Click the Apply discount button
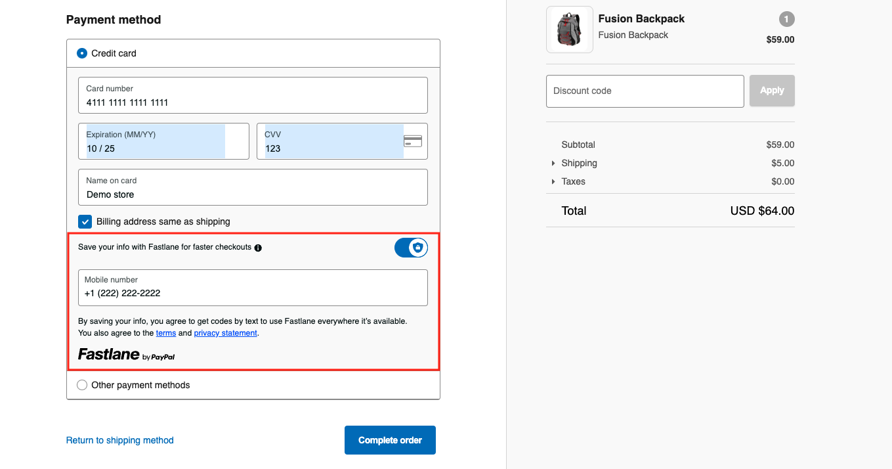 pos(772,91)
